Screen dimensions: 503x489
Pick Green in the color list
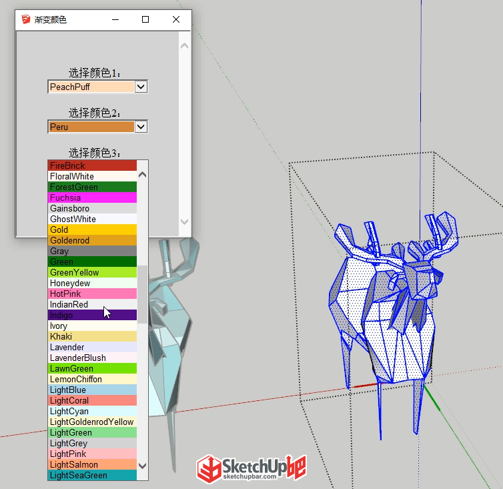tap(92, 262)
